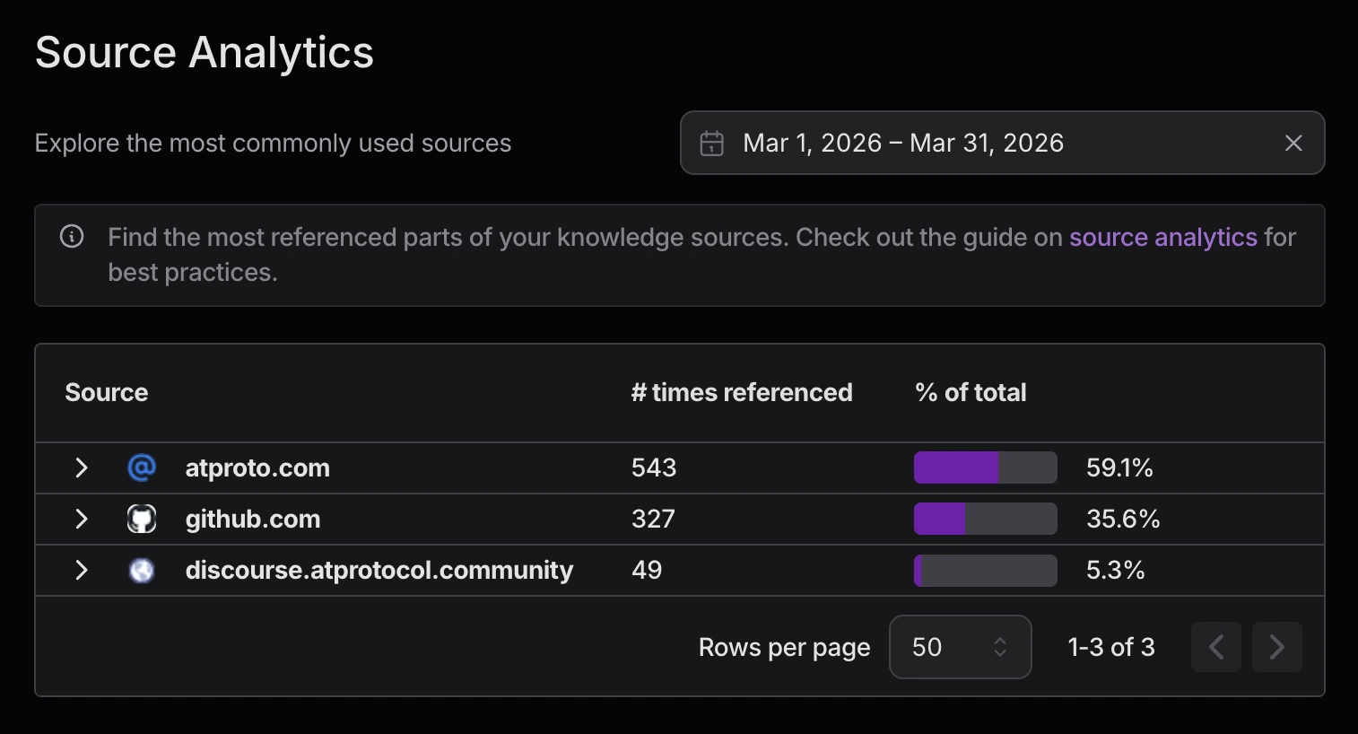Click the atproto.com @ favicon
Viewport: 1358px width, 734px height.
tap(142, 467)
